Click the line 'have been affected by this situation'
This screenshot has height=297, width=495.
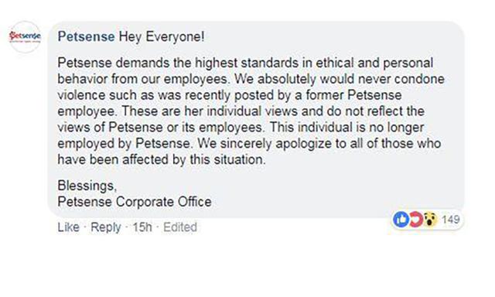coord(162,159)
